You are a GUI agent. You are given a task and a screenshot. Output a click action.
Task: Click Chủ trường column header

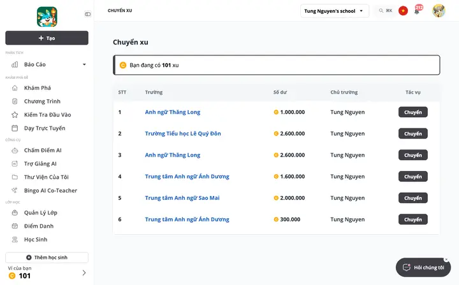pos(344,92)
